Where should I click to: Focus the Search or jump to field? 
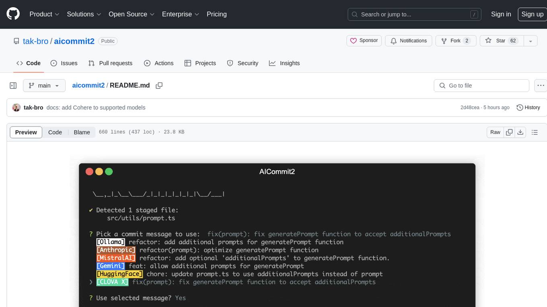(x=415, y=14)
